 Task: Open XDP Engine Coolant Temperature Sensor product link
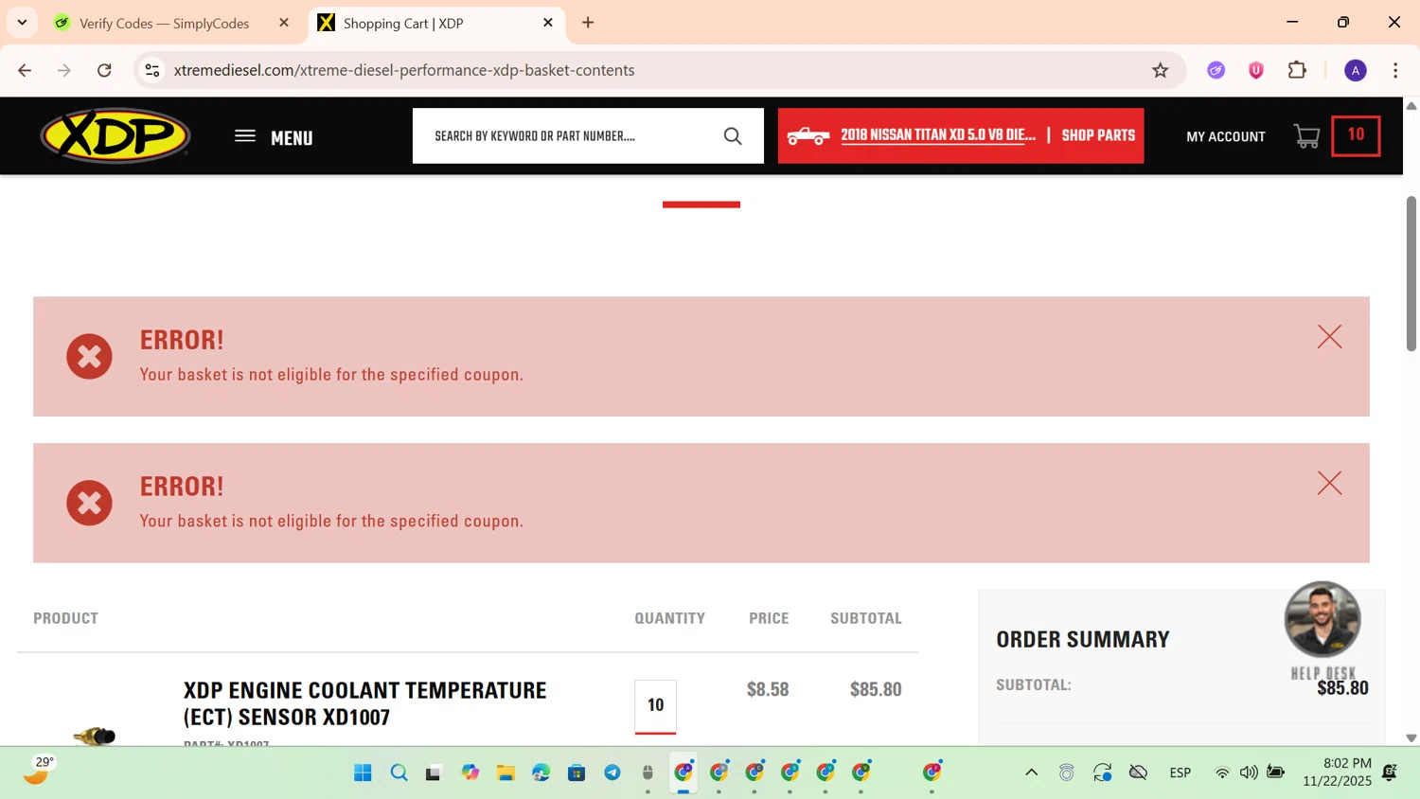(365, 703)
